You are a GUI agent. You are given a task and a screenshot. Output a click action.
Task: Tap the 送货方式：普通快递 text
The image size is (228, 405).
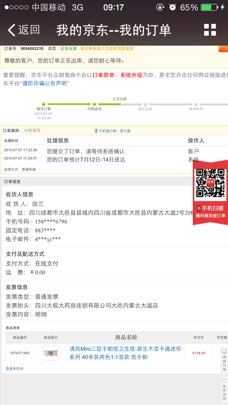(20, 169)
